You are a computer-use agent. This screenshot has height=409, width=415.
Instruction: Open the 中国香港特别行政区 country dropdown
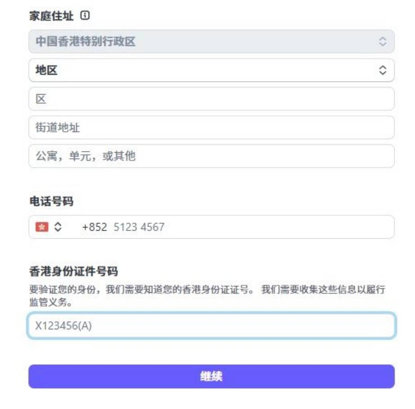coord(203,42)
